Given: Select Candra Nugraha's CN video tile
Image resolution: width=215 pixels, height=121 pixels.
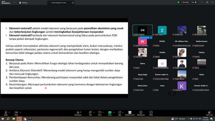Looking at the screenshot, I should 142,30.
